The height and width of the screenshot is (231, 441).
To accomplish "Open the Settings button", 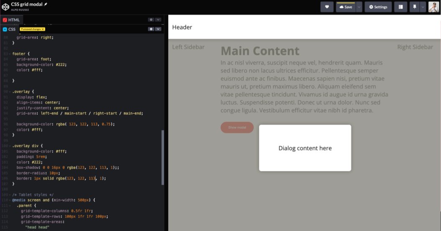I will click(378, 7).
